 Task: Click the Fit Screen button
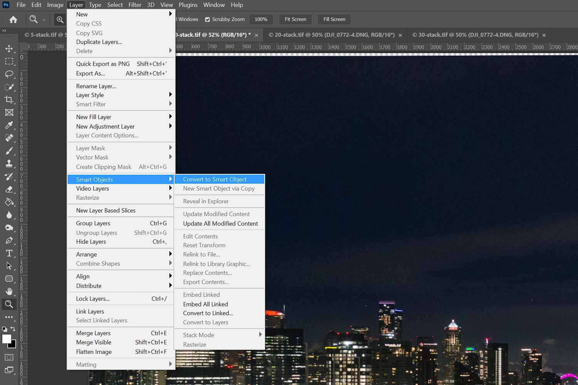click(296, 19)
